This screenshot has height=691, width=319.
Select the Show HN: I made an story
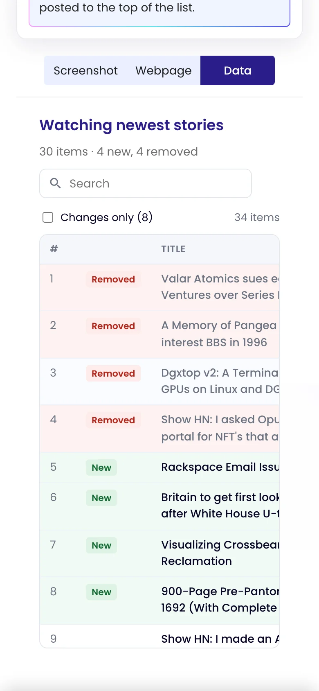(220, 639)
